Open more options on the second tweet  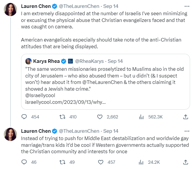pos(187,131)
